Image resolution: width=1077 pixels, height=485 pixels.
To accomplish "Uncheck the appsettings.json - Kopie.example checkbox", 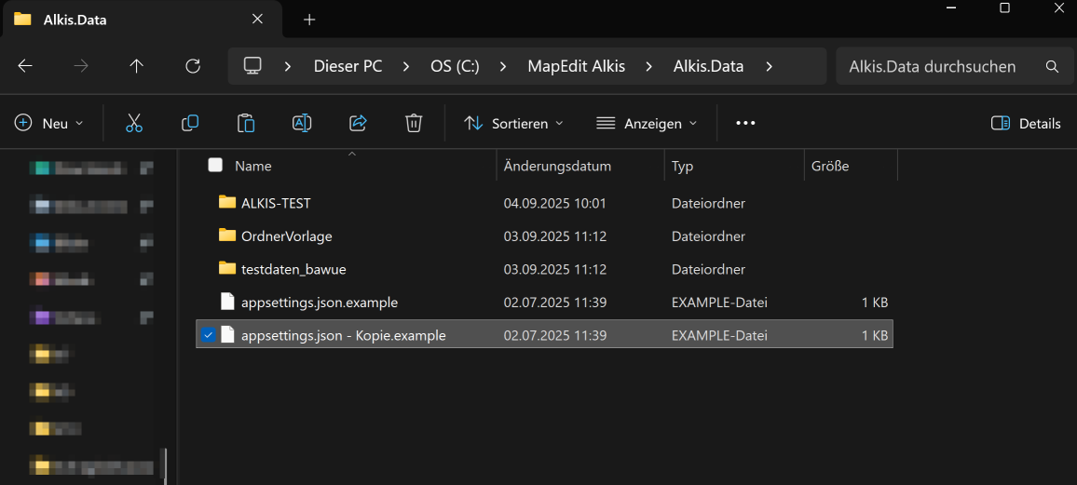I will click(x=208, y=335).
